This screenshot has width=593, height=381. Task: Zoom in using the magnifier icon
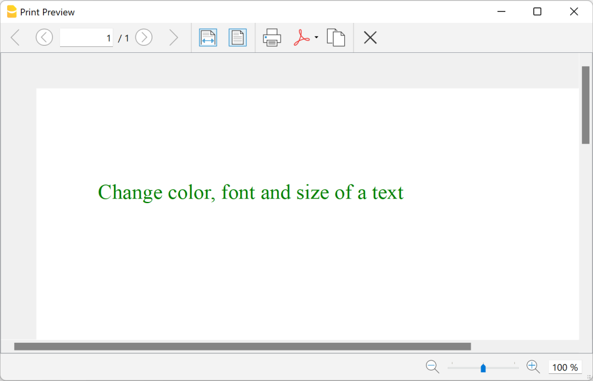pos(532,366)
